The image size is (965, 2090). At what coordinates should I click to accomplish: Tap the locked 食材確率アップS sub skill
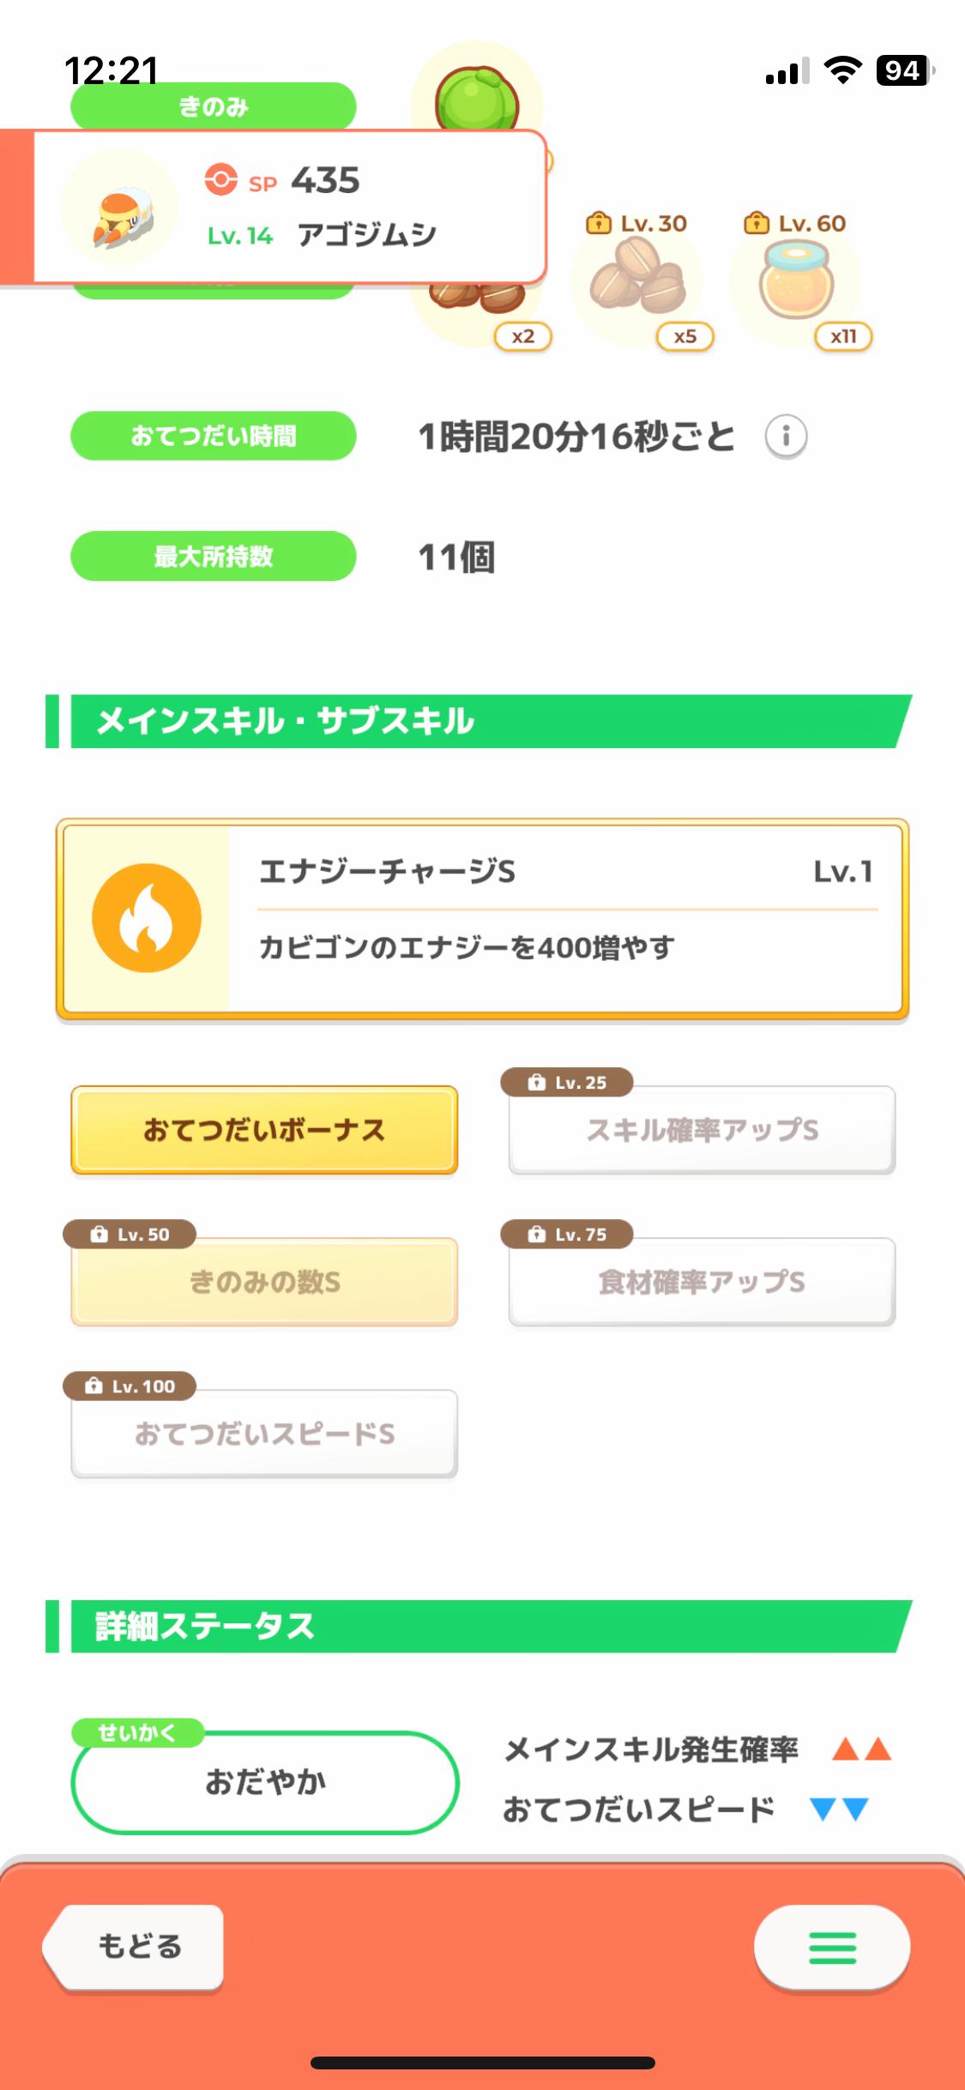tap(702, 1282)
